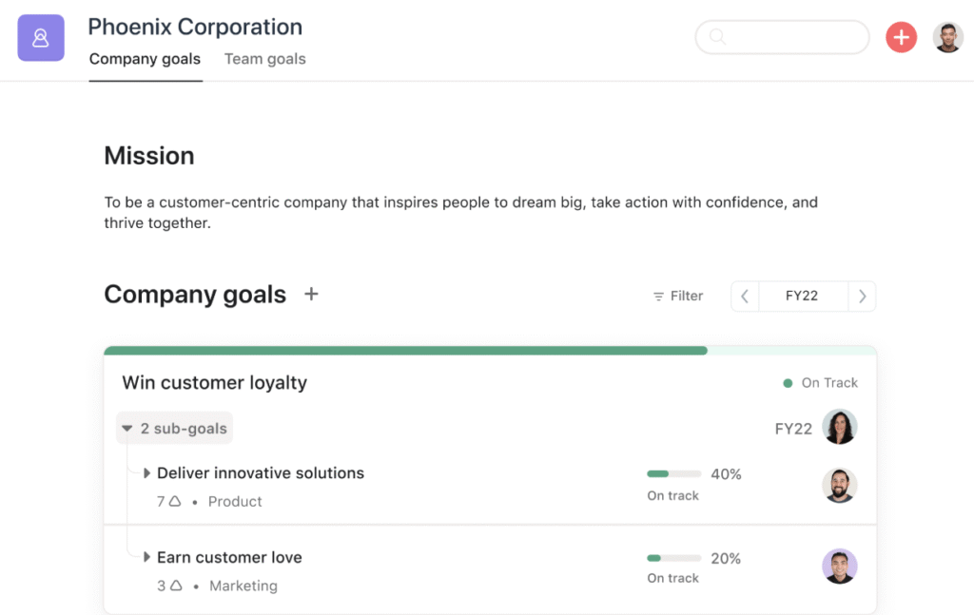
Task: Click the search magnifier icon
Action: pos(717,37)
